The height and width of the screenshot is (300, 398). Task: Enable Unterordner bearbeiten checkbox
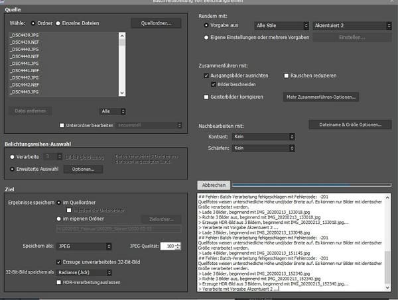click(x=62, y=125)
